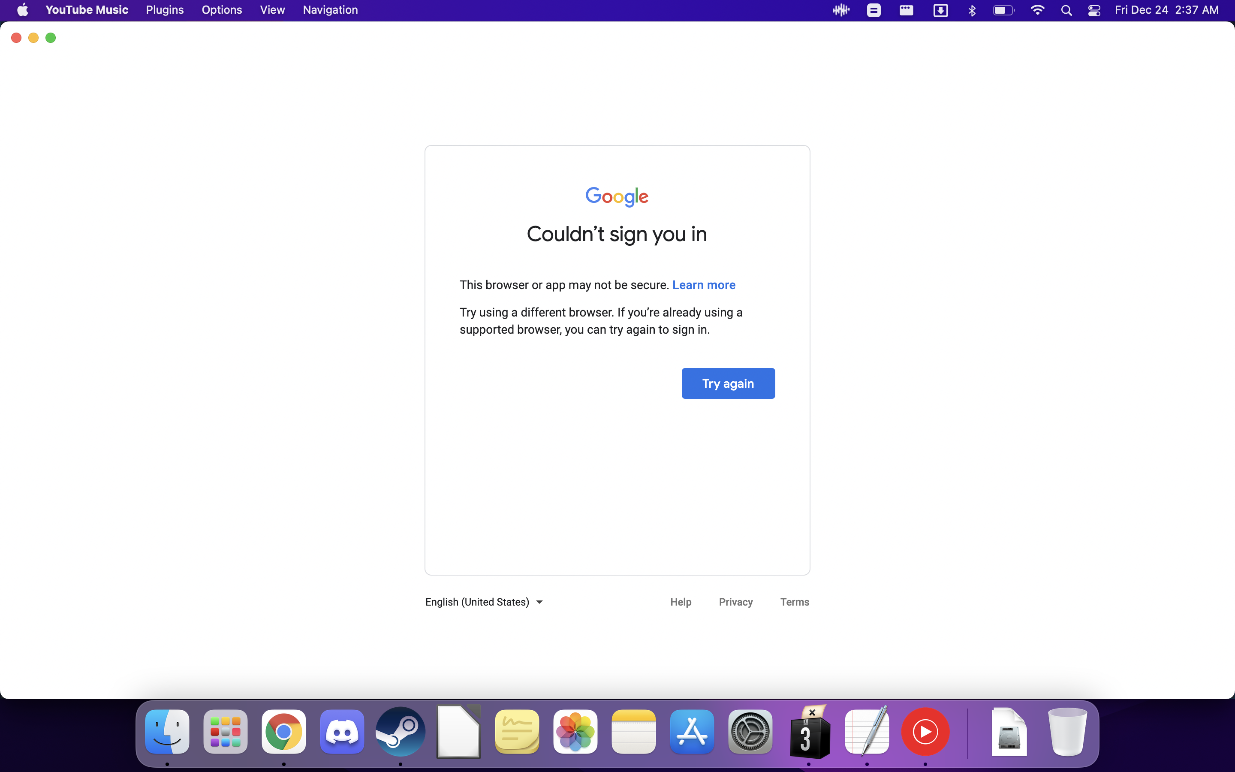The height and width of the screenshot is (772, 1235).
Task: Click the Google logo
Action: pos(617,196)
